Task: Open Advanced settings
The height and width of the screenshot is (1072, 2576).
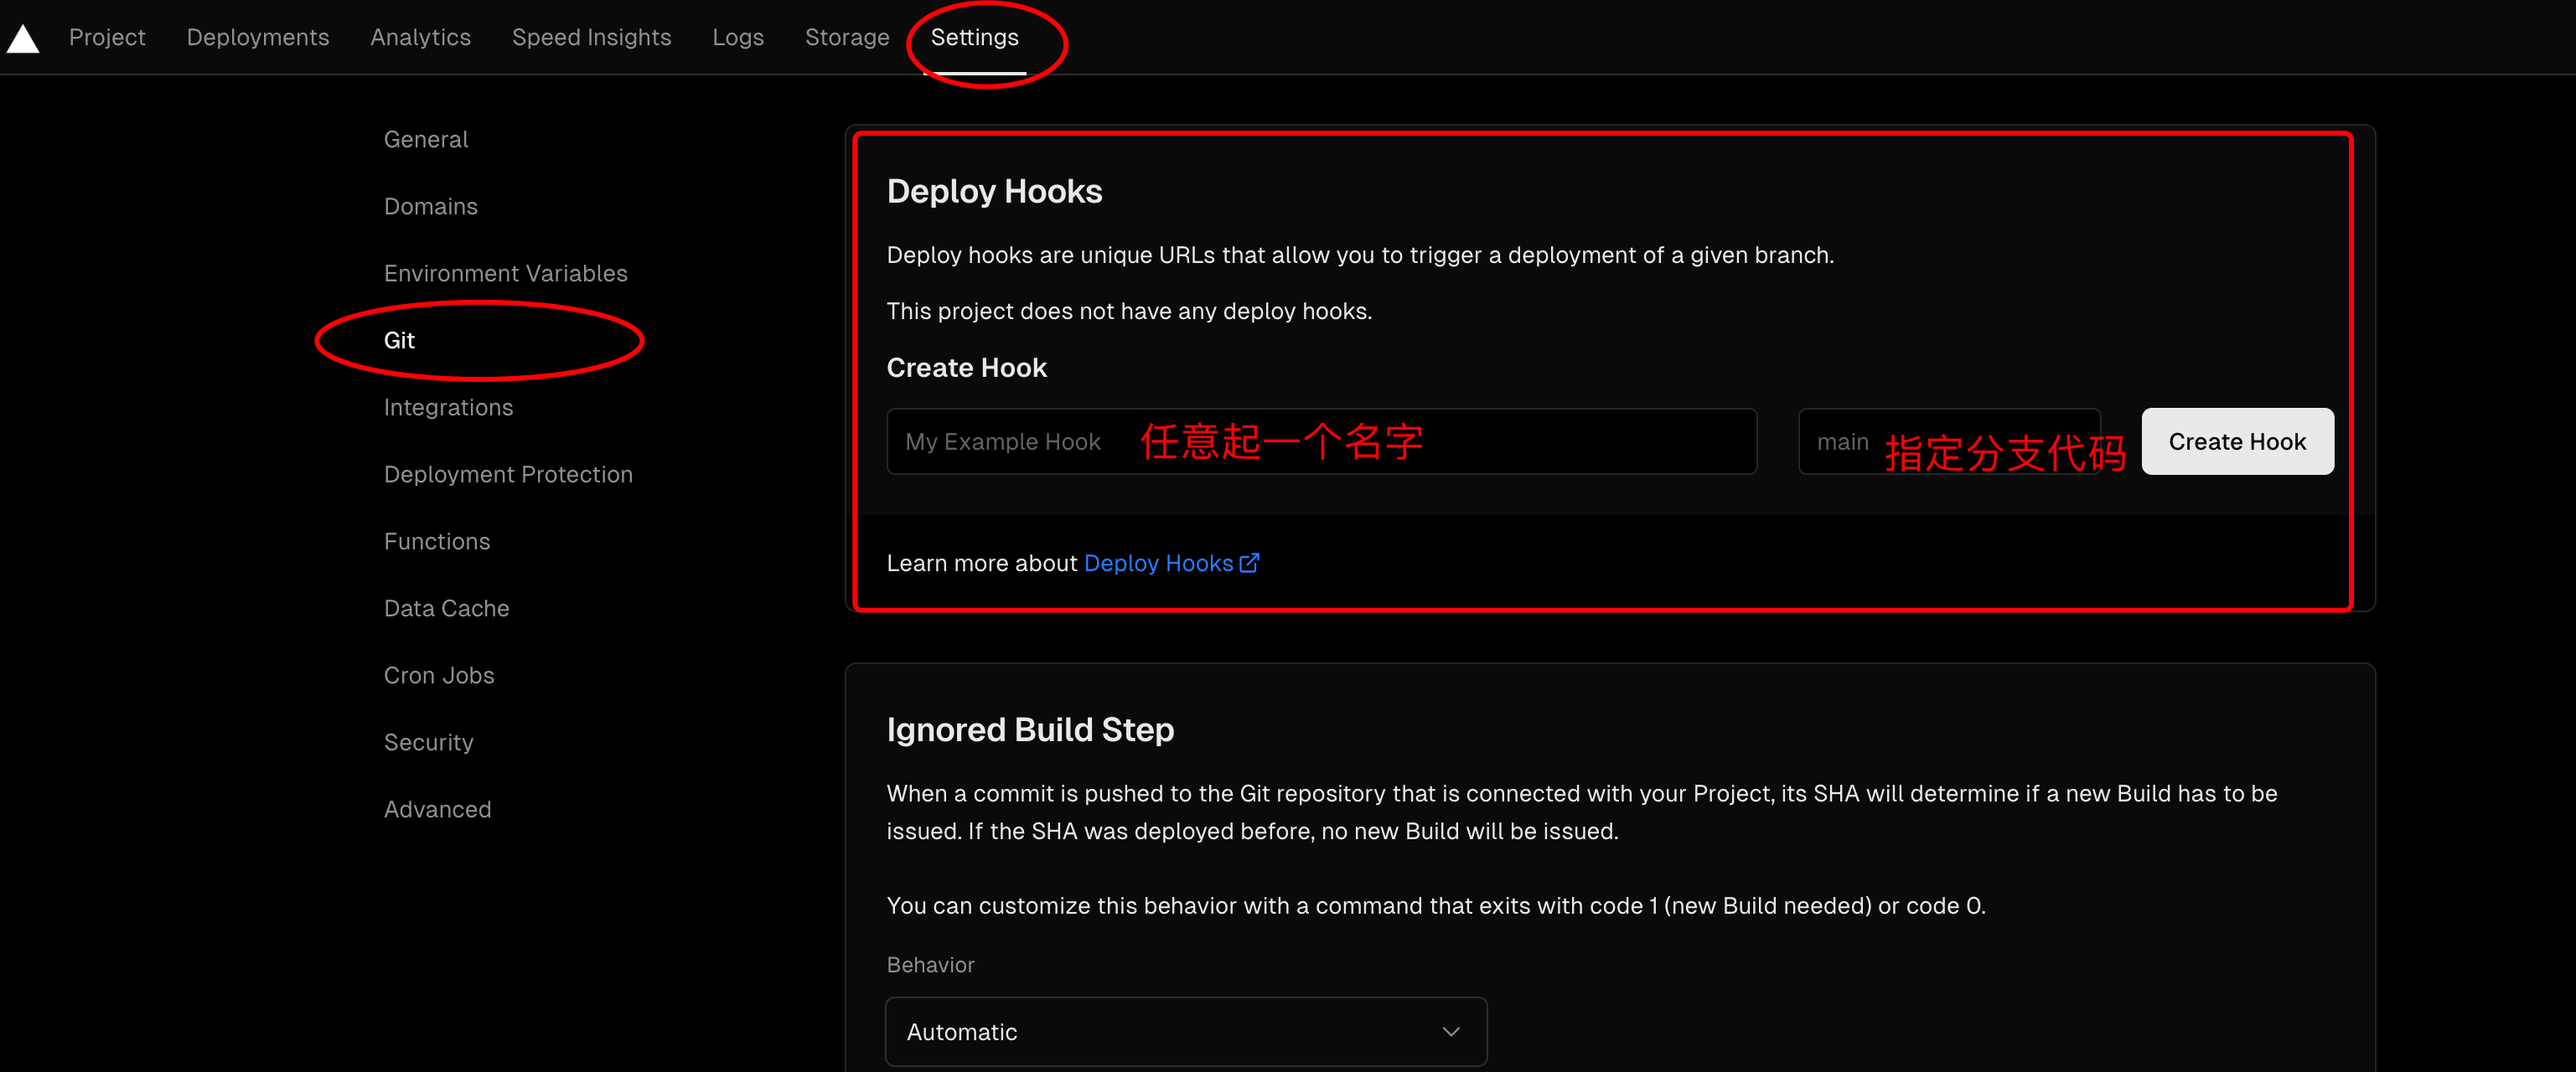Action: pyautogui.click(x=437, y=809)
